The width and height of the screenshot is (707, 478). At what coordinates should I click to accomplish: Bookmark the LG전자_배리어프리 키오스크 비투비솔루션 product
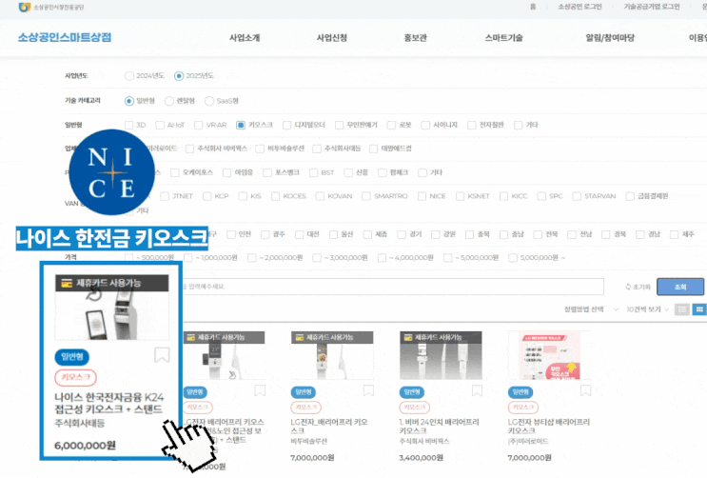[x=368, y=390]
